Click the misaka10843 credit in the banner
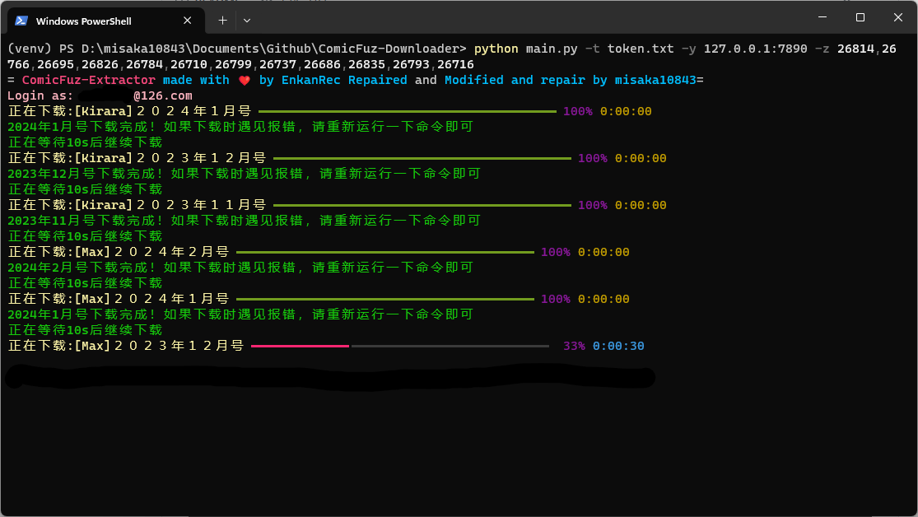 pyautogui.click(x=655, y=80)
